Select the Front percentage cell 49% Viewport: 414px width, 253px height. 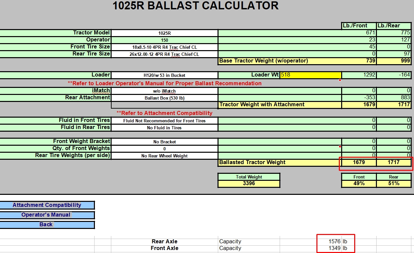click(x=359, y=183)
